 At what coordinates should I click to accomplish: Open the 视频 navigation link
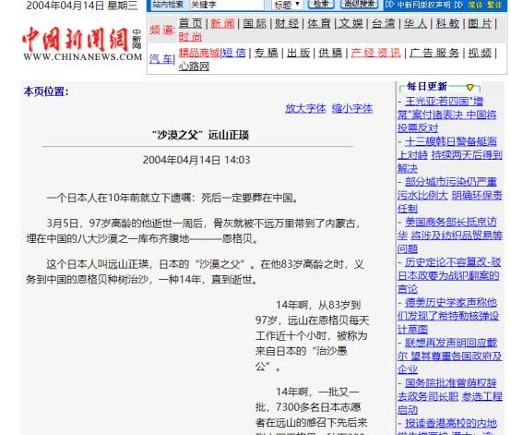480,53
